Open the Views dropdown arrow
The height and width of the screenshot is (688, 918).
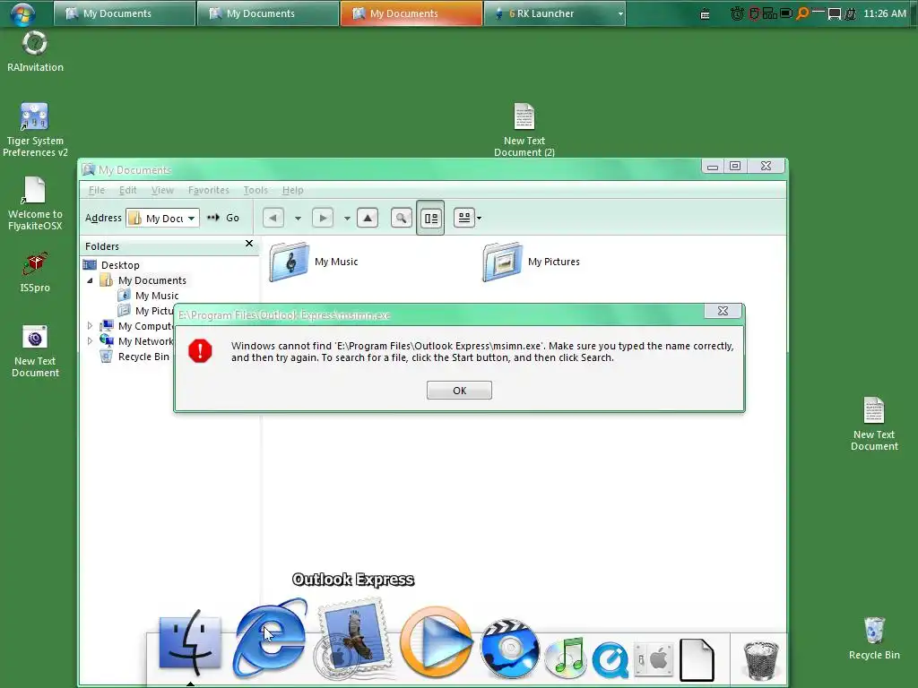coord(479,219)
